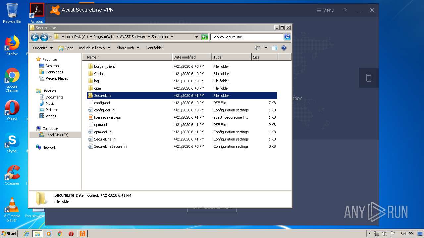
Task: Select license.avastvpn file
Action: click(182, 117)
